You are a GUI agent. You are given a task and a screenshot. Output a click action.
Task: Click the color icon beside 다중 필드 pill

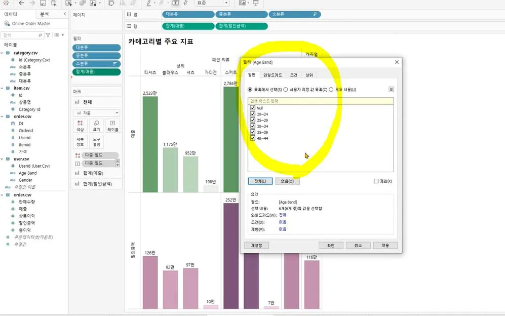(77, 155)
